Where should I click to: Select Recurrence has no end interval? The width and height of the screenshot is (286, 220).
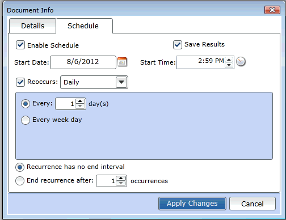coord(20,167)
